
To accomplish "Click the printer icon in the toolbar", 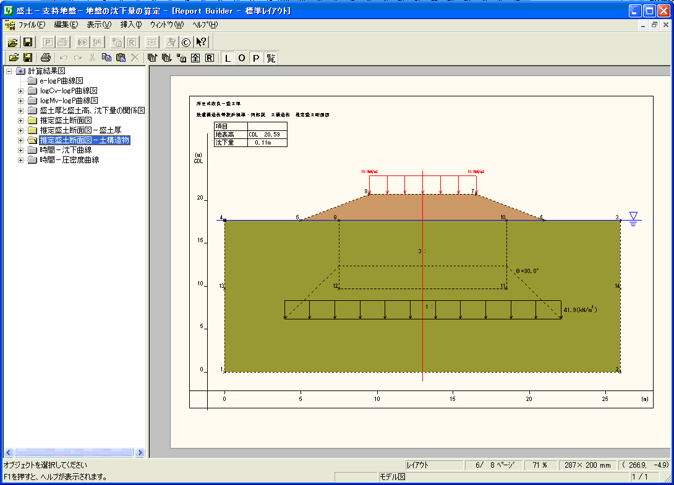I will coord(45,58).
